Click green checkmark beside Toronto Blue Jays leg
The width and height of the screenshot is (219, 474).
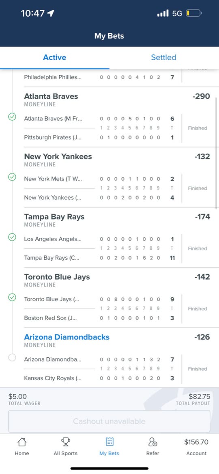click(x=12, y=298)
